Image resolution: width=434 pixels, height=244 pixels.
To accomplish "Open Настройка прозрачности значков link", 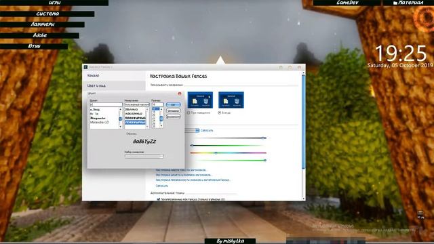I will (193, 180).
